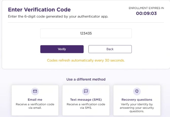Click the "Enter Verification Code" heading
The width and height of the screenshot is (170, 117).
pos(39,10)
